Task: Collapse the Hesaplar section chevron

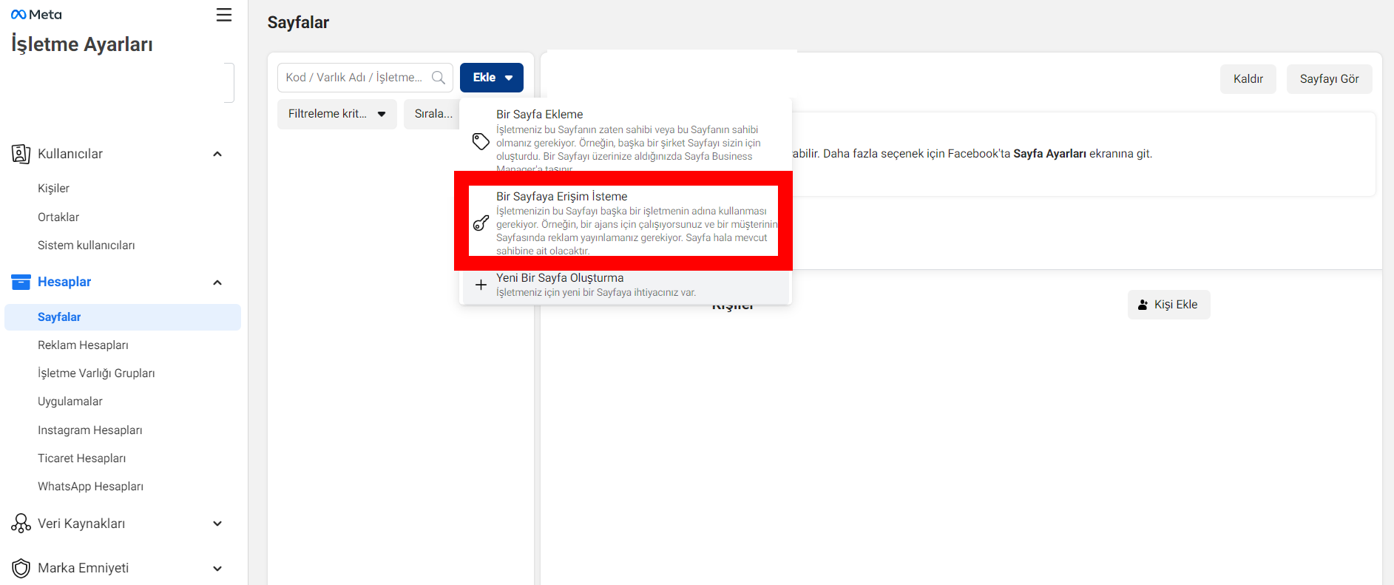Action: point(217,283)
